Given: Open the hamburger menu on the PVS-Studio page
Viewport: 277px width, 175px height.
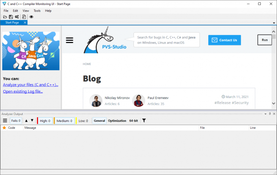Looking at the screenshot, I should point(70,40).
